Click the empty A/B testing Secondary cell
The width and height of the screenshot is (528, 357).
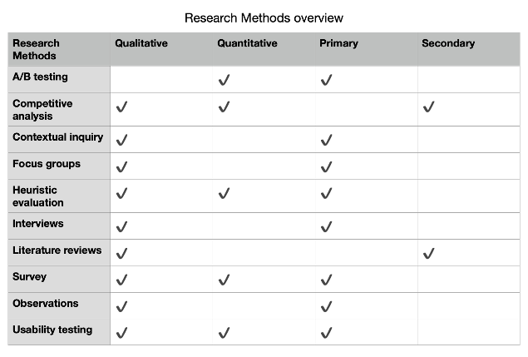tap(469, 80)
